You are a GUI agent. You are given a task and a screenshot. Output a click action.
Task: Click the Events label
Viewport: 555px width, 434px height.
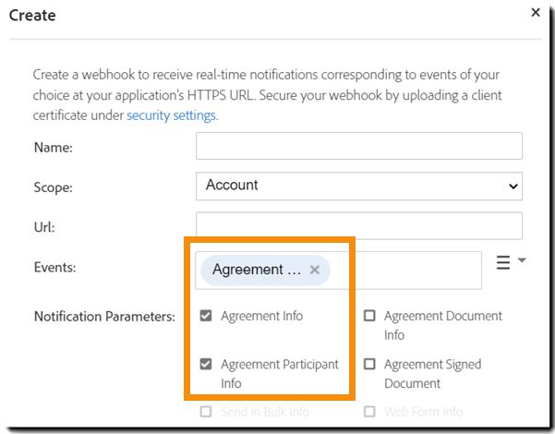click(54, 267)
